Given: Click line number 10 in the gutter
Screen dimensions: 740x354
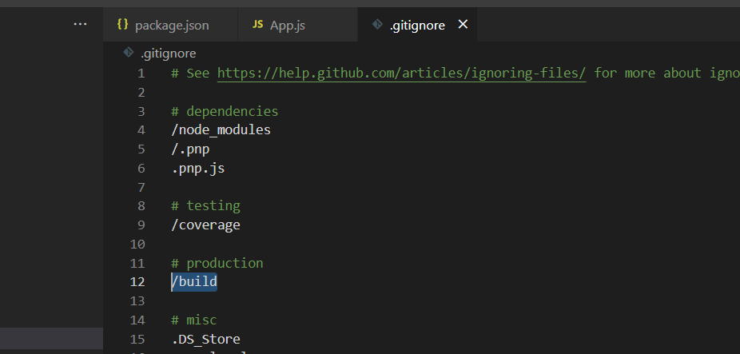Looking at the screenshot, I should pyautogui.click(x=137, y=244).
